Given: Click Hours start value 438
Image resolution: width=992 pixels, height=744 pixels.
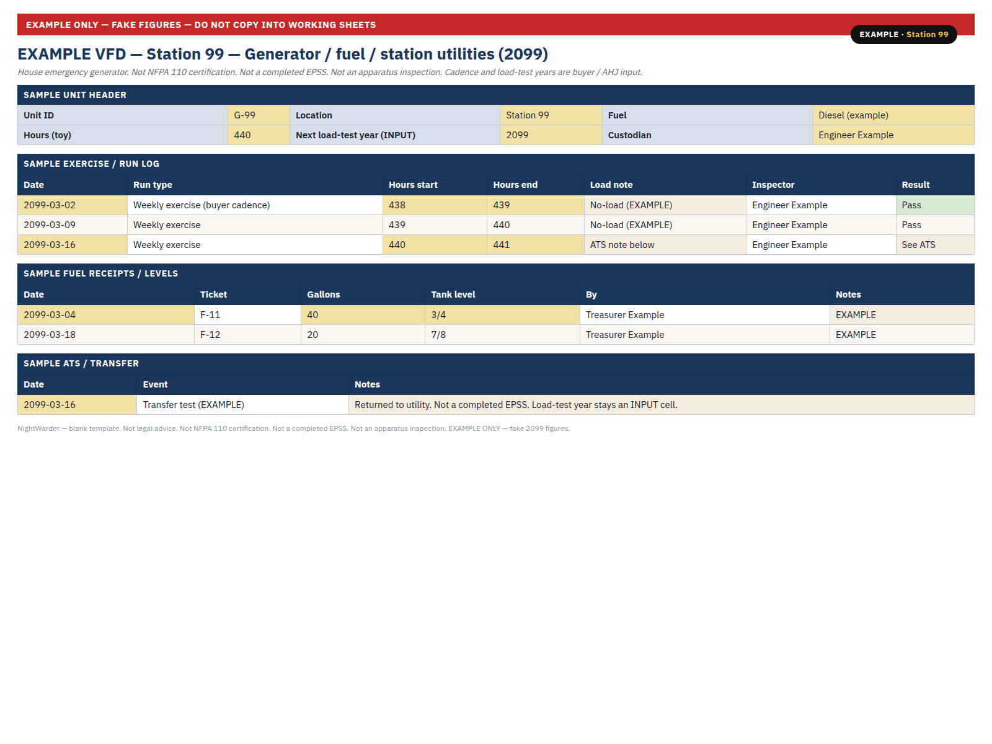Looking at the screenshot, I should coord(435,205).
